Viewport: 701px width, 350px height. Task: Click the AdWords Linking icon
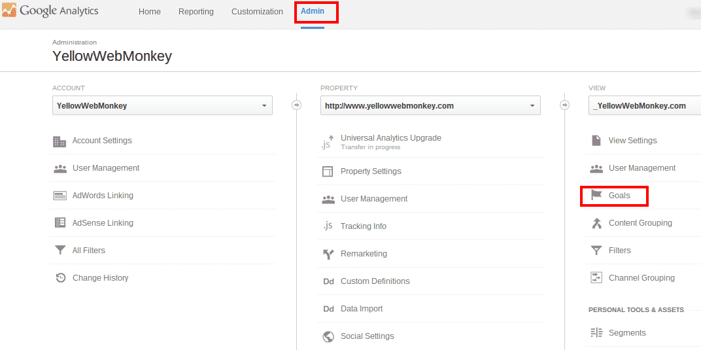tap(60, 196)
